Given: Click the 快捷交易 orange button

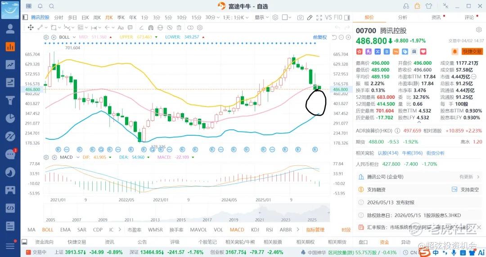Looking at the screenshot, I should 471,52.
